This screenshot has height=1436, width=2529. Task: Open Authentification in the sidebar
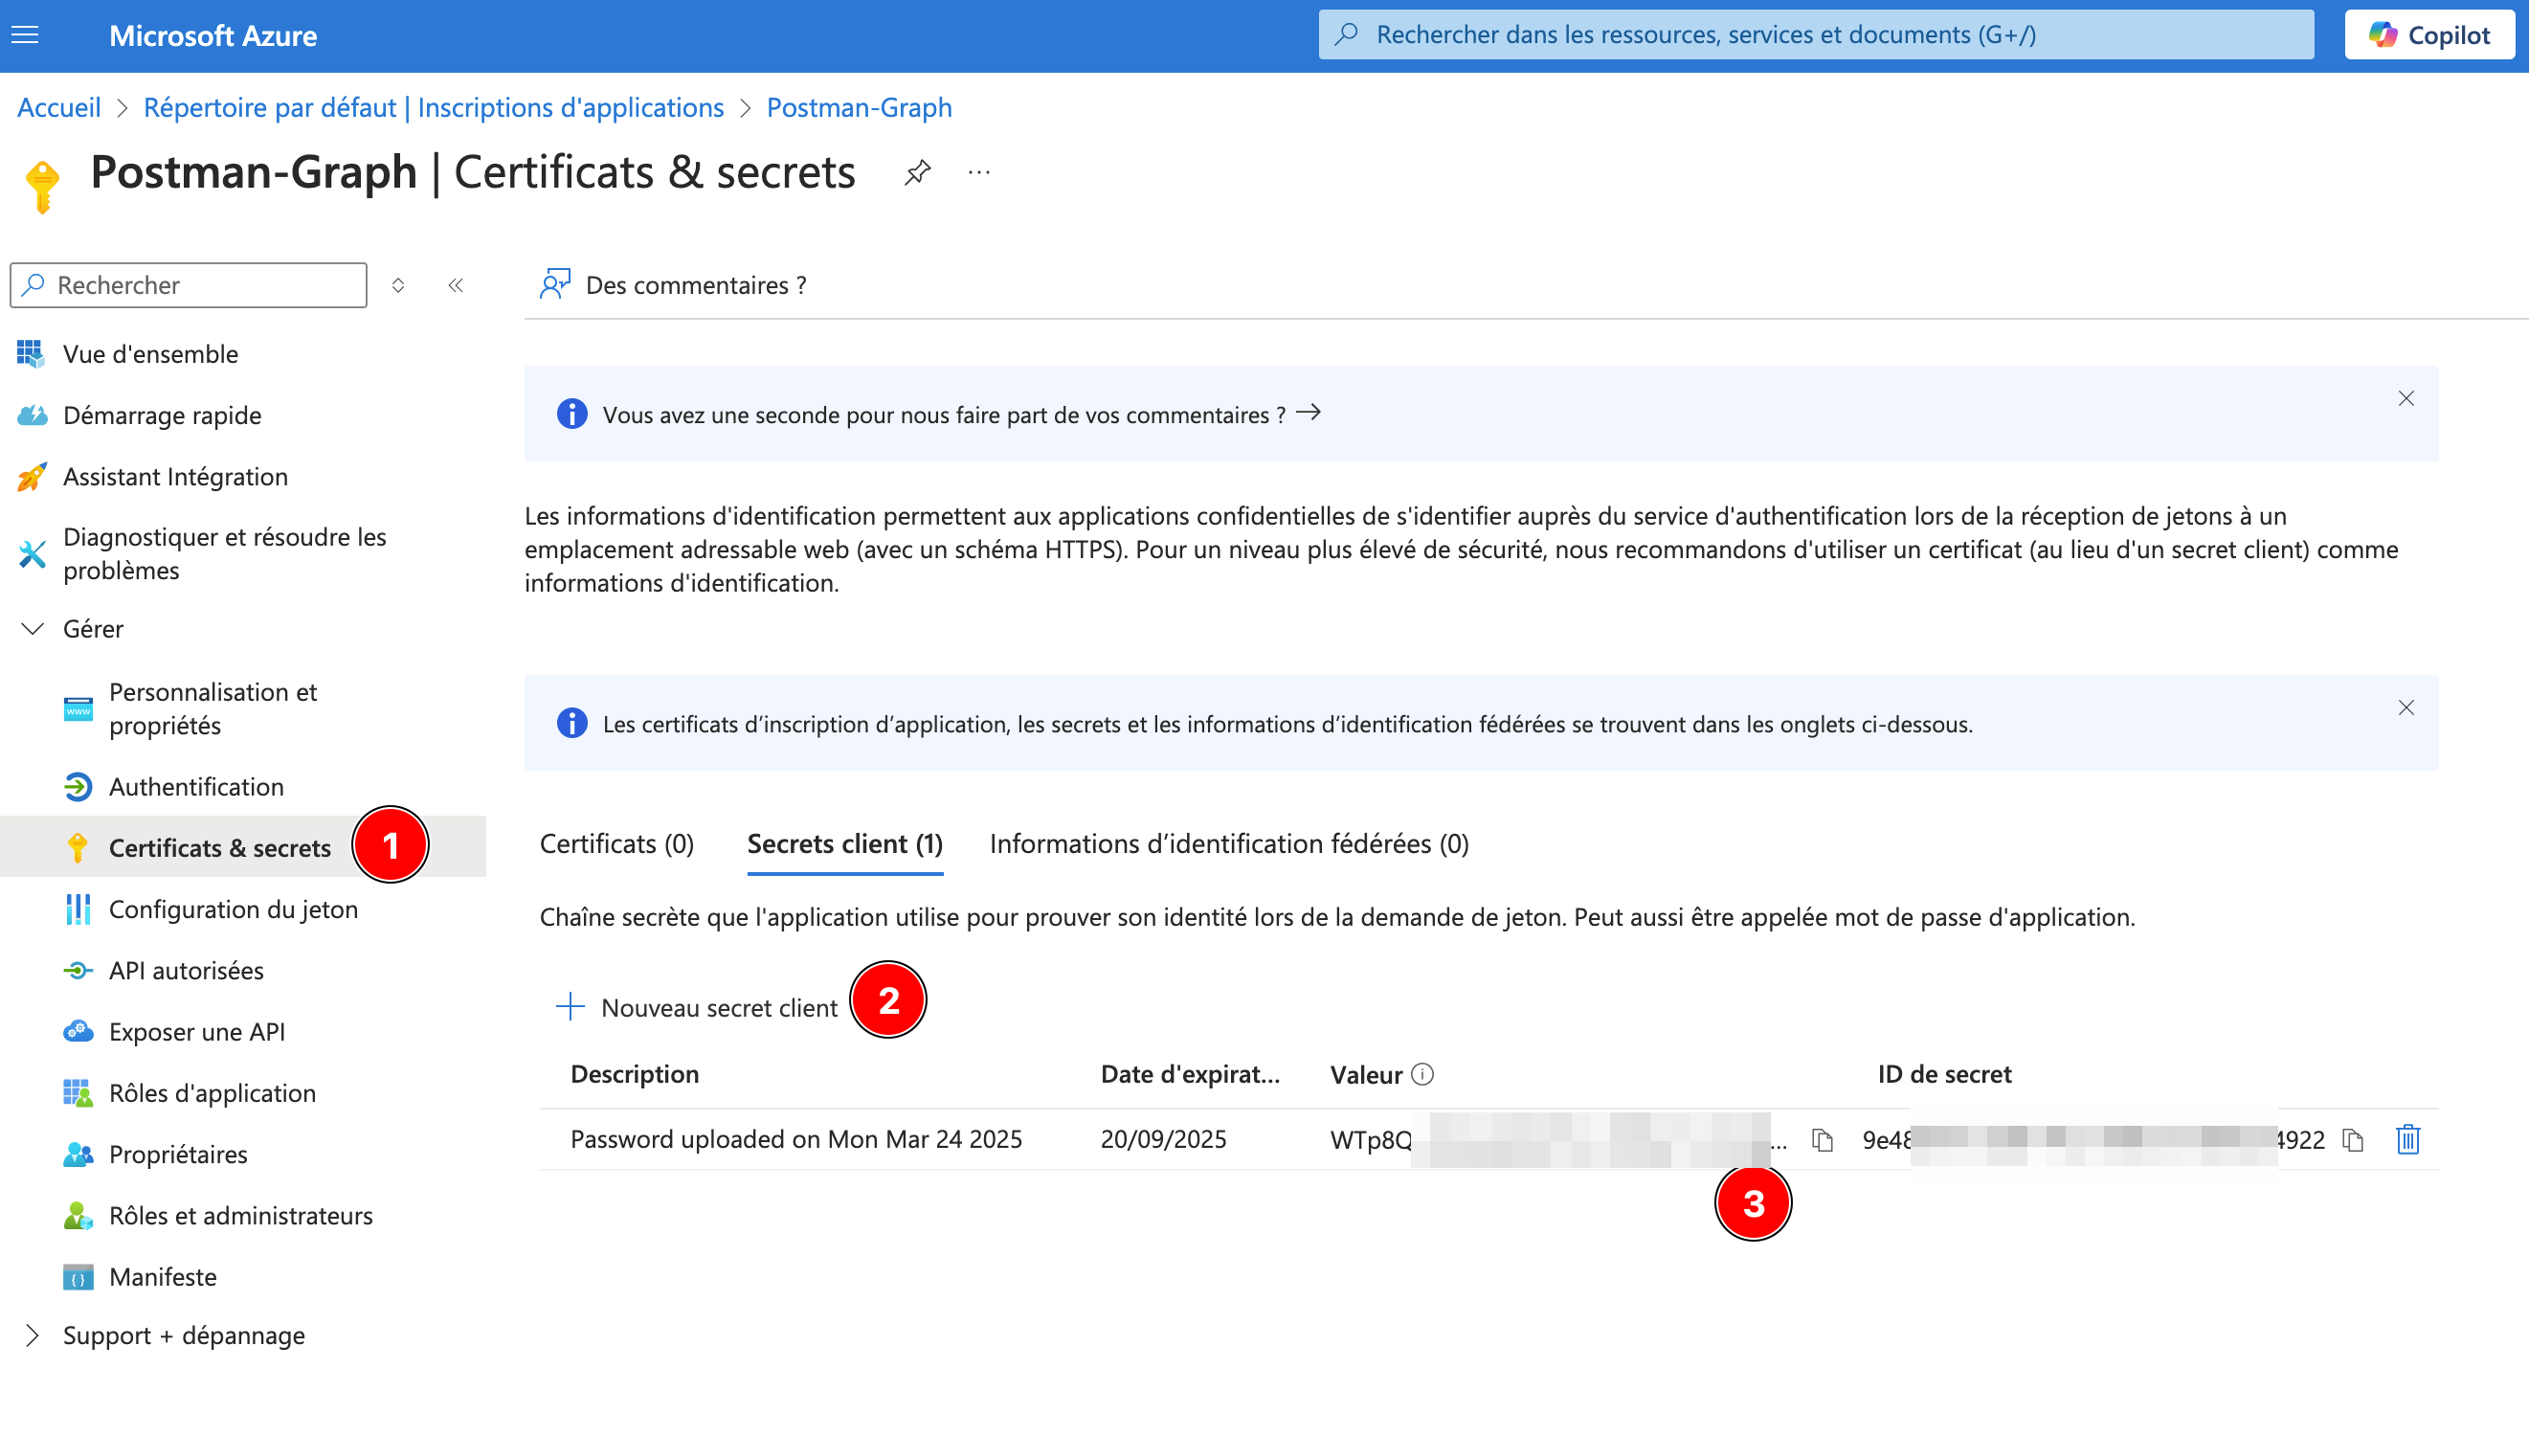(x=196, y=786)
